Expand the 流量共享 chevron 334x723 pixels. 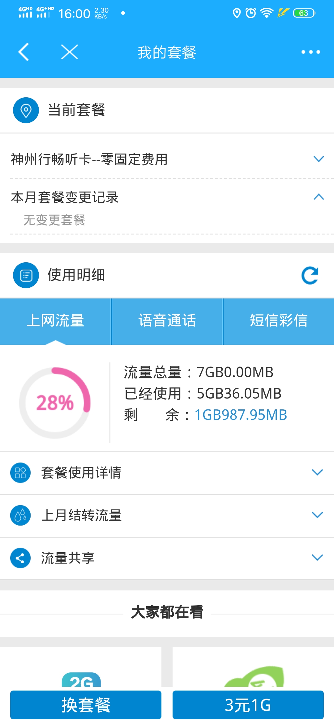pyautogui.click(x=317, y=557)
